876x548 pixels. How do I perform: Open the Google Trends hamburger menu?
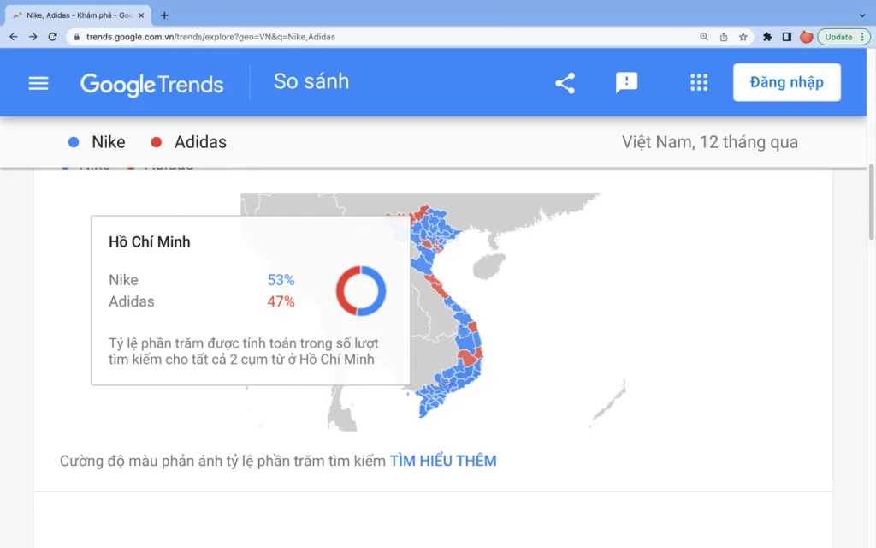[38, 83]
